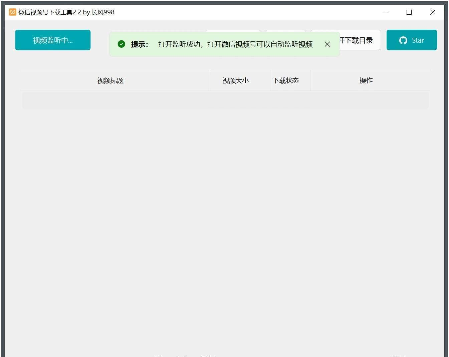The image size is (449, 357).
Task: Click the 打开监听成功 notification message text
Action: tap(235, 44)
